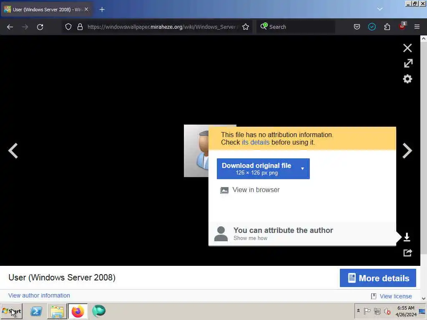Click the taskbar clock showing 6:55 AM
Image resolution: width=427 pixels, height=320 pixels.
406,311
